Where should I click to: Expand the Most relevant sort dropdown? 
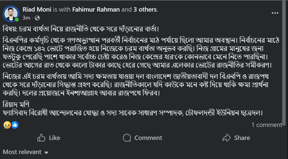pyautogui.click(x=25, y=152)
